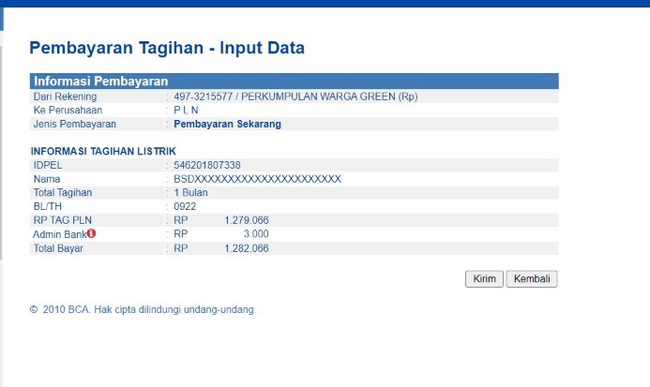Image resolution: width=650 pixels, height=387 pixels.
Task: Click the Jenis Pembayaran label
Action: point(74,124)
